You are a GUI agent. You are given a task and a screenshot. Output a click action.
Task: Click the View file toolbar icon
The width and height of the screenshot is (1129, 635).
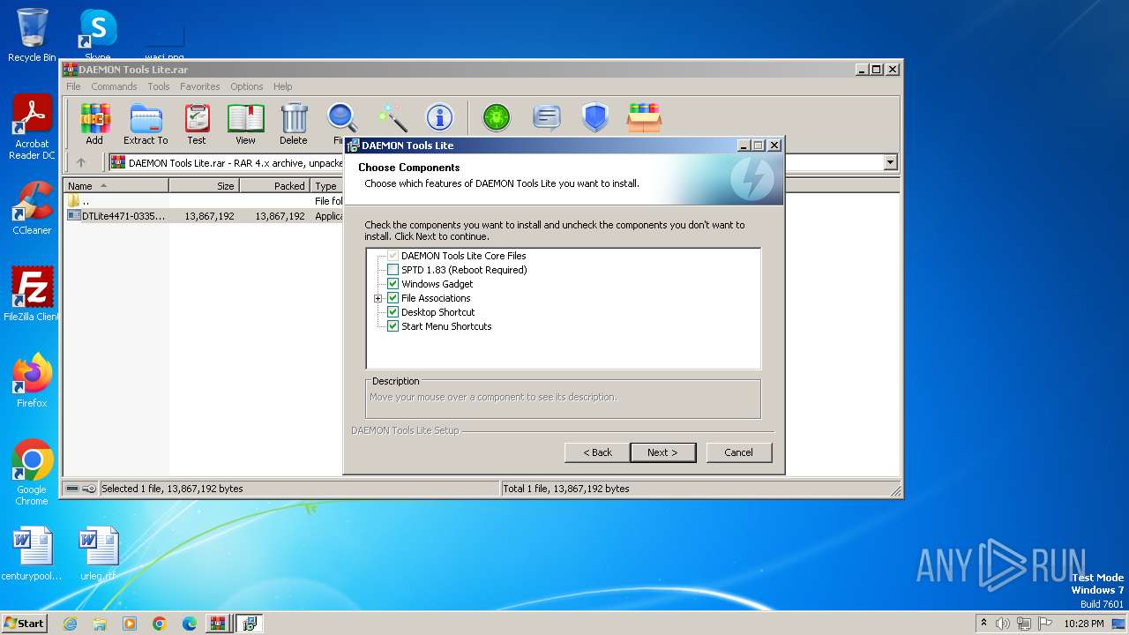coord(245,123)
